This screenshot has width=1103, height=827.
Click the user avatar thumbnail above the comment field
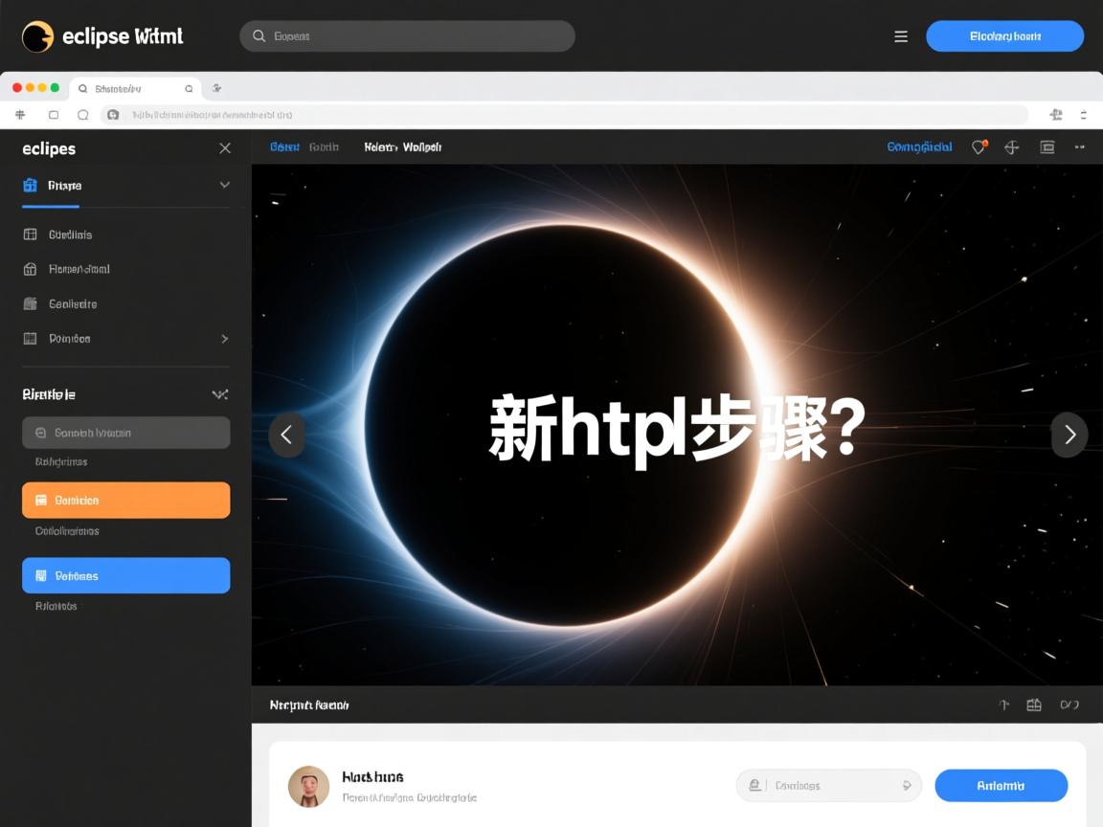pyautogui.click(x=308, y=785)
